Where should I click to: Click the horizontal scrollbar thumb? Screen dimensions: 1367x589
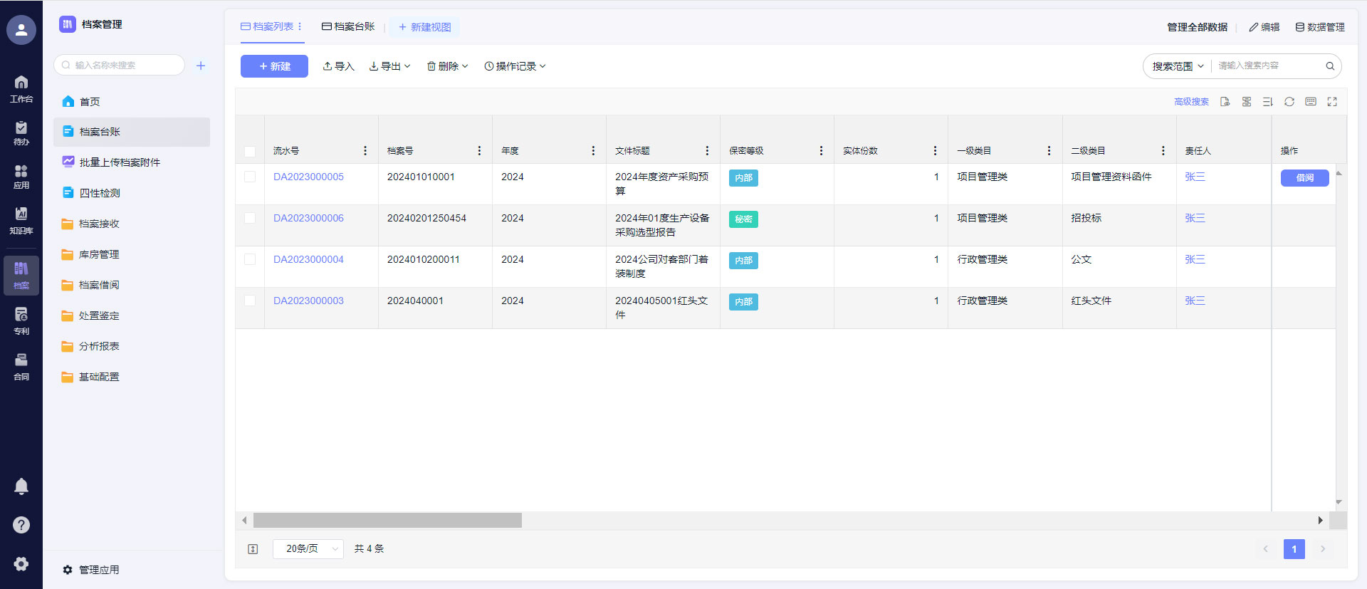click(387, 521)
